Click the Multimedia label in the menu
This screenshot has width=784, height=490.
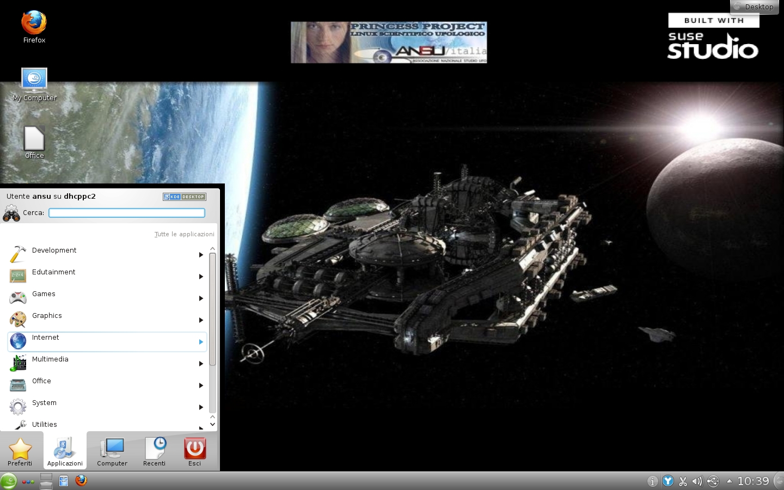[x=50, y=359]
